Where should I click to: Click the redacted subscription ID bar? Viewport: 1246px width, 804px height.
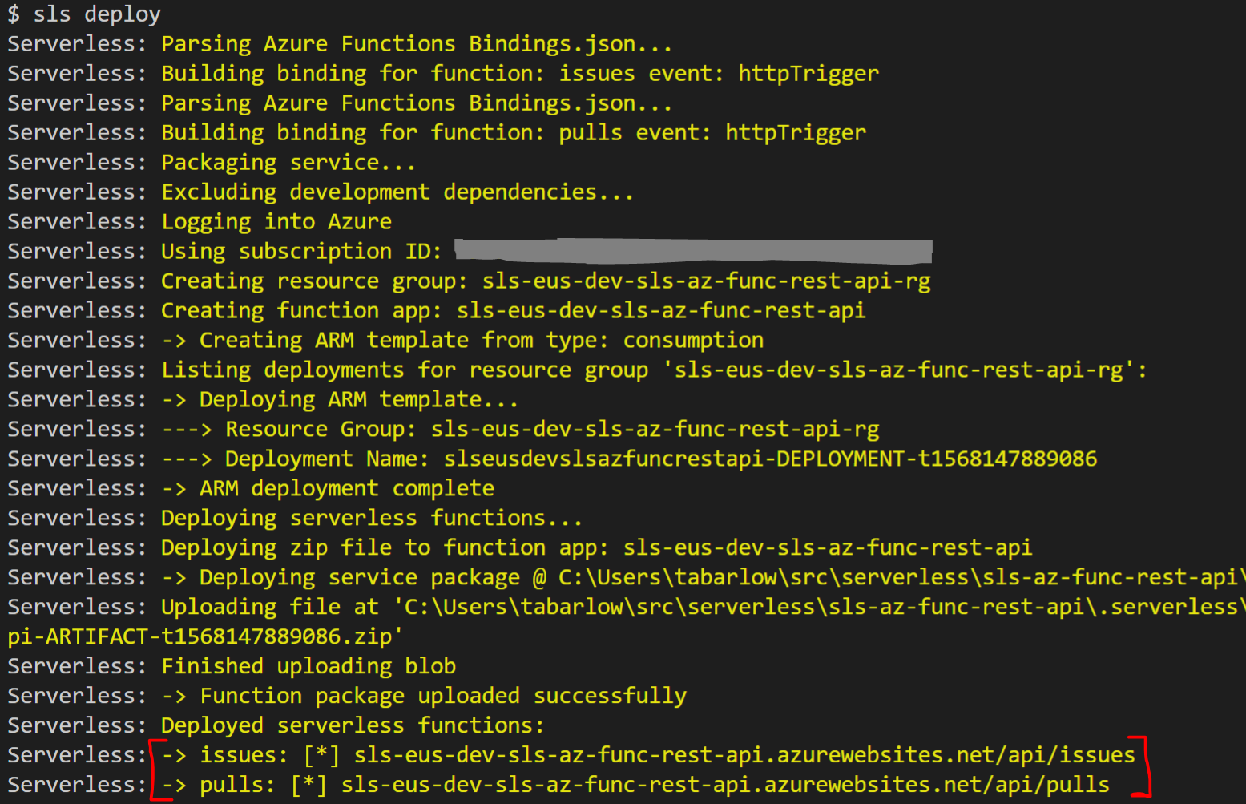click(693, 251)
